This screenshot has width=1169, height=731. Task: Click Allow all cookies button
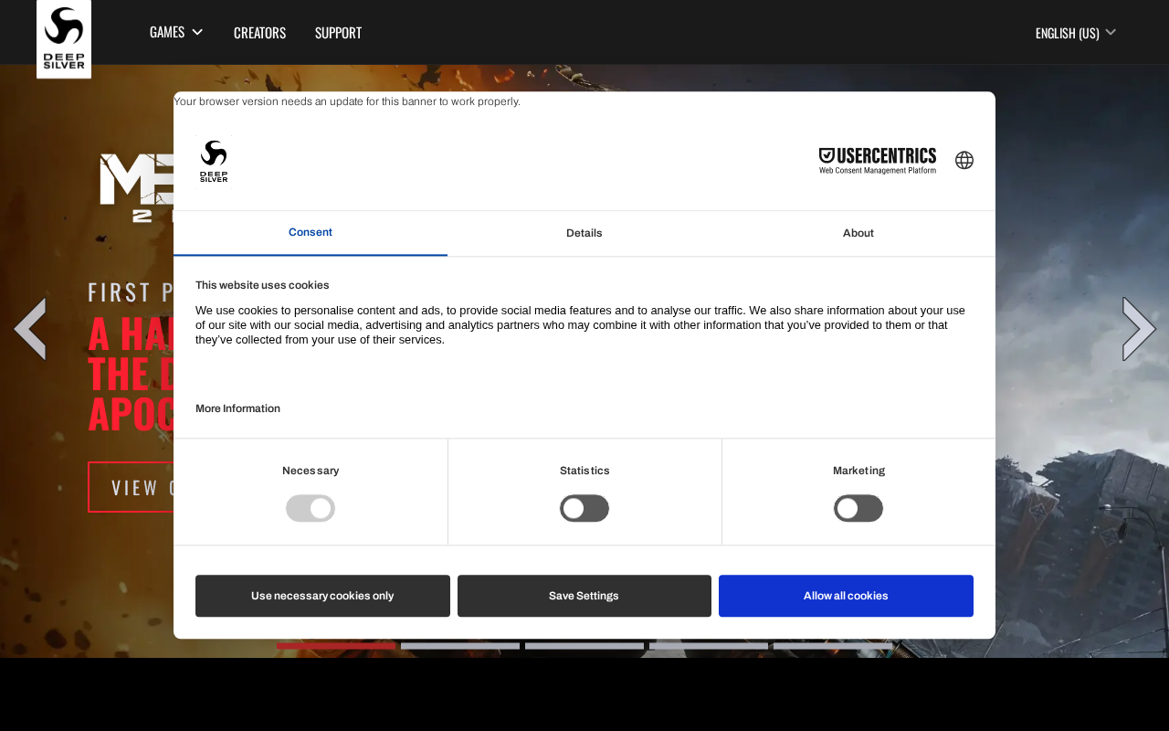(x=846, y=596)
